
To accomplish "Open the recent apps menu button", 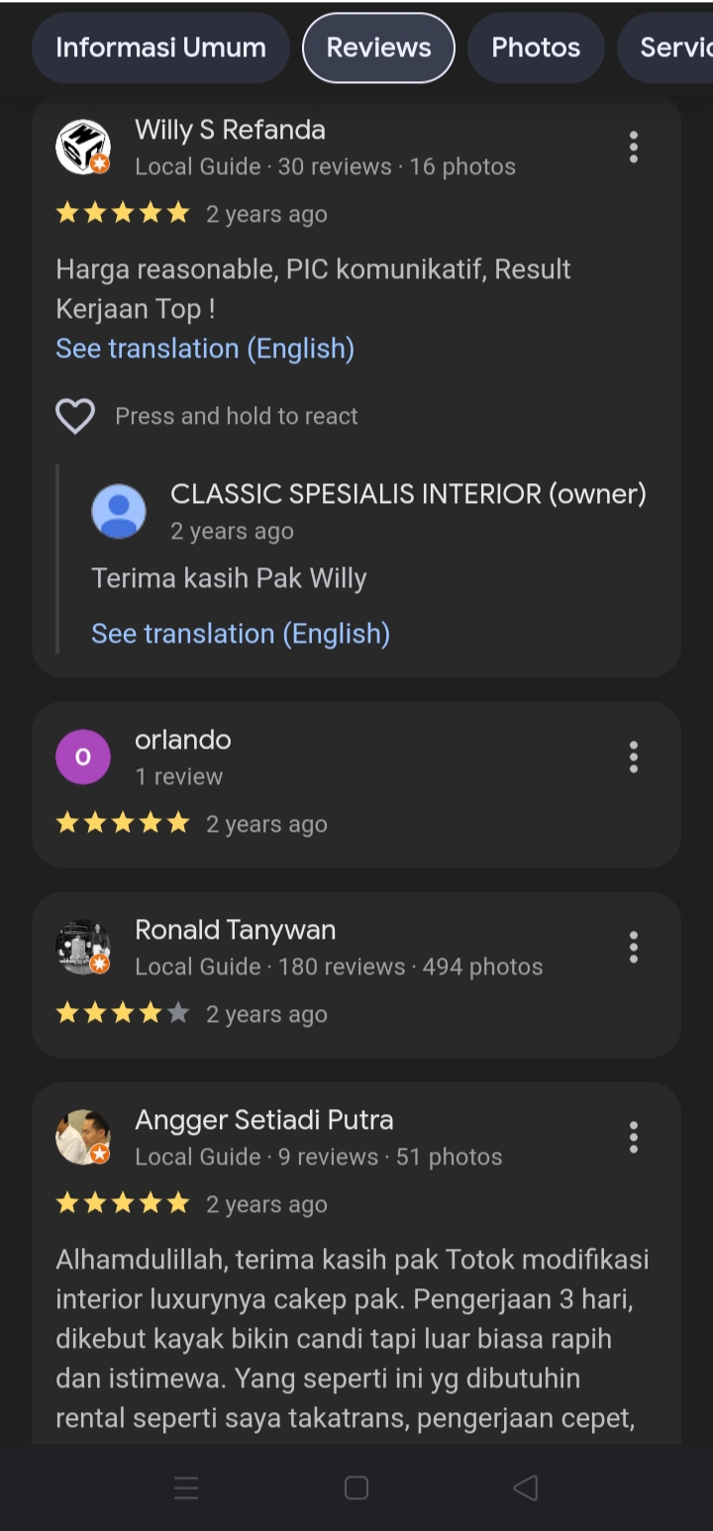I will (x=186, y=1487).
